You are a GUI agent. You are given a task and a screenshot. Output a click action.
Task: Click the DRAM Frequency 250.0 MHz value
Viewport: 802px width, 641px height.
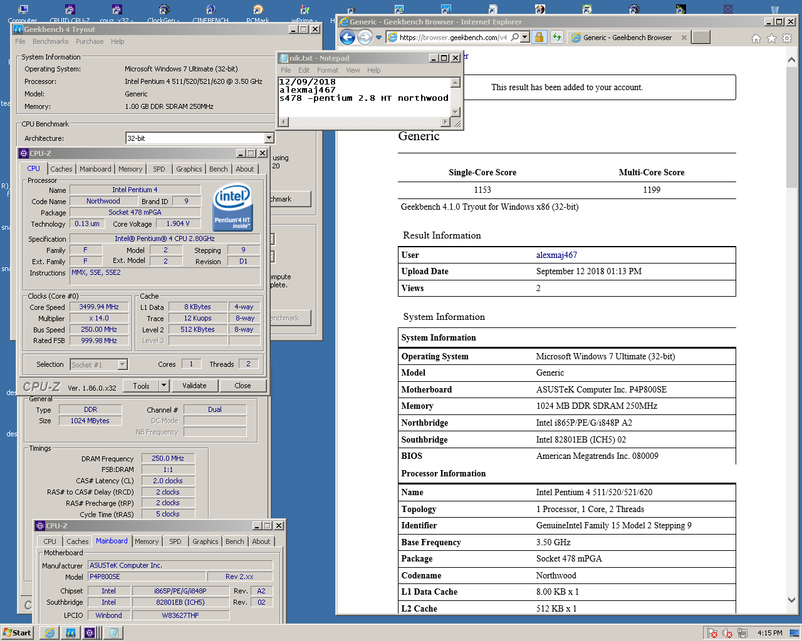168,458
